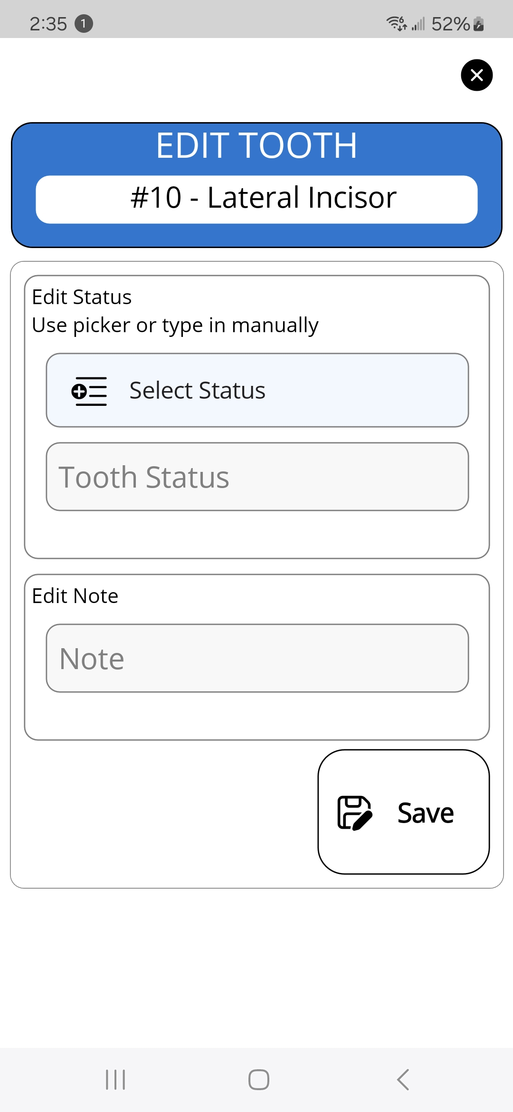Tap the Android back arrow
The width and height of the screenshot is (513, 1112).
(x=403, y=1079)
